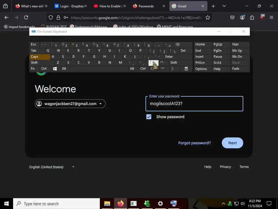Bookmark this page with the star icon

208,17
